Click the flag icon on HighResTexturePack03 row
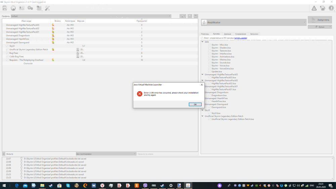336x189 pixels. [53, 25]
